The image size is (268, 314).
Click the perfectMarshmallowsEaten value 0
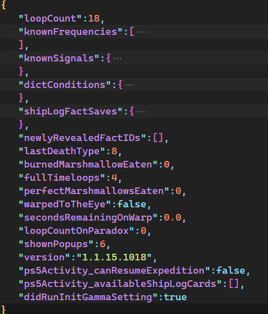178,191
